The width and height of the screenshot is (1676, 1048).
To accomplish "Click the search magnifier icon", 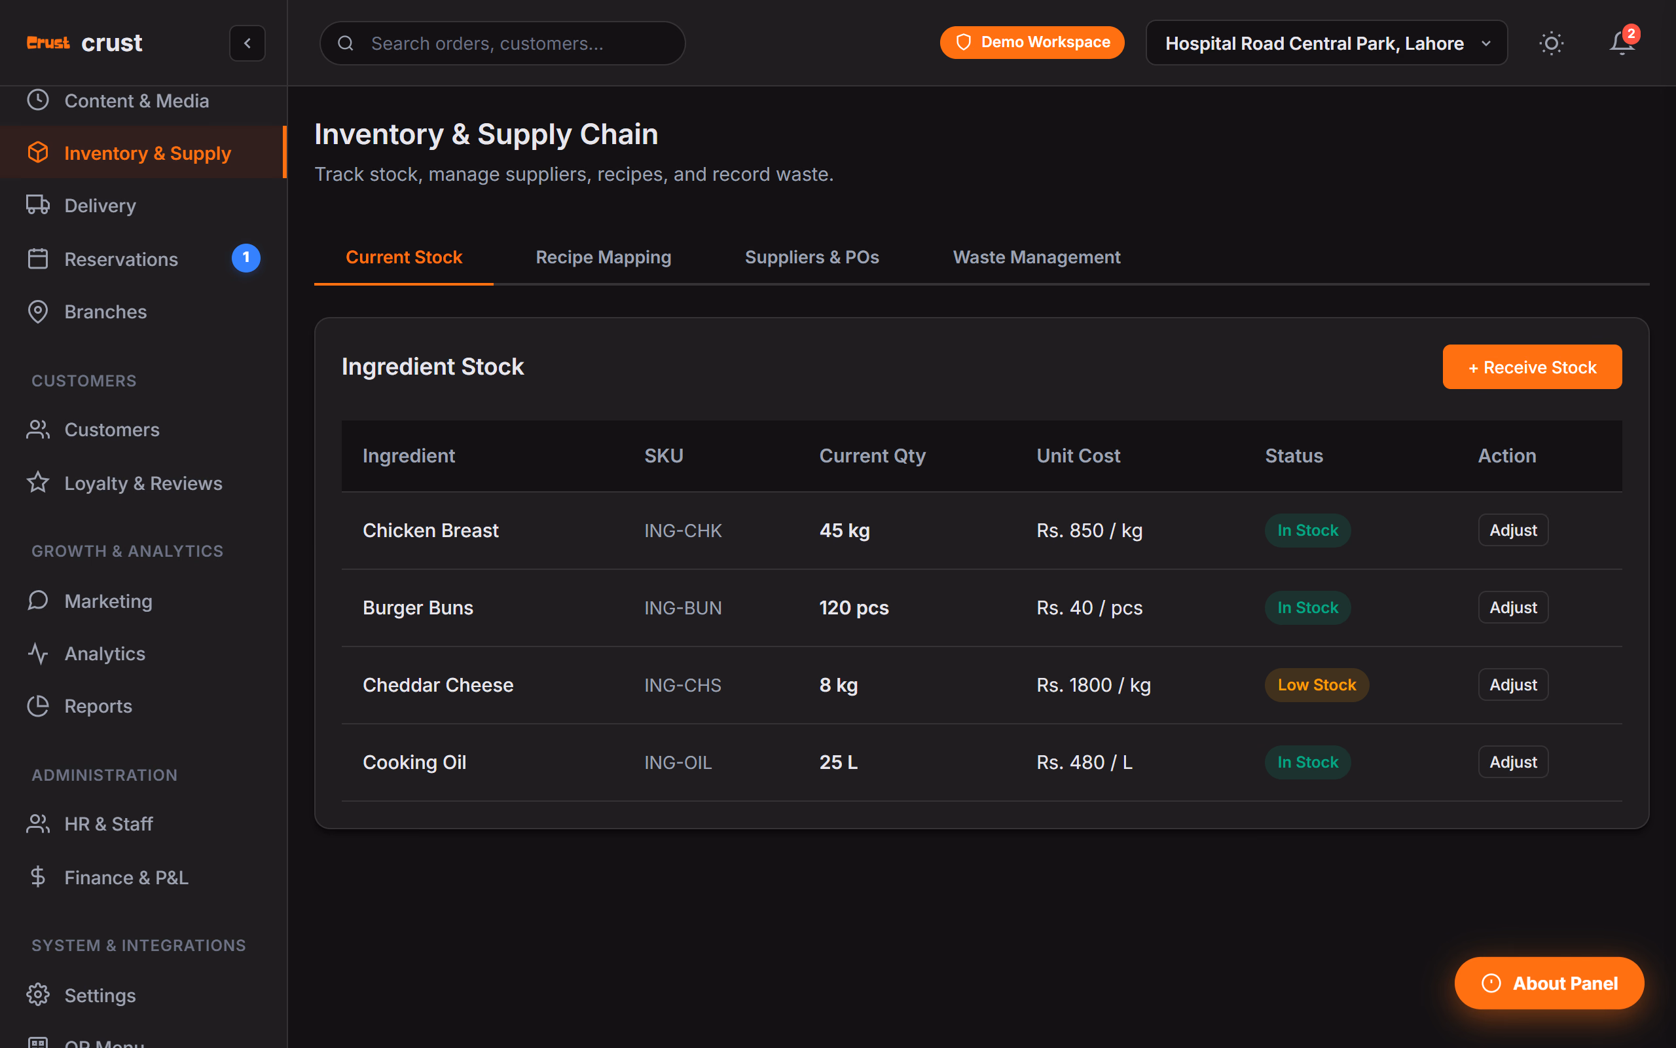I will (x=346, y=44).
